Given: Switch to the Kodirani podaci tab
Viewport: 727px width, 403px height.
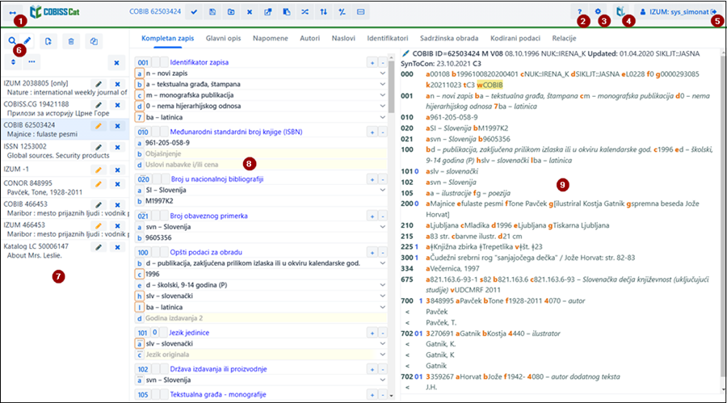Looking at the screenshot, I should coord(515,38).
